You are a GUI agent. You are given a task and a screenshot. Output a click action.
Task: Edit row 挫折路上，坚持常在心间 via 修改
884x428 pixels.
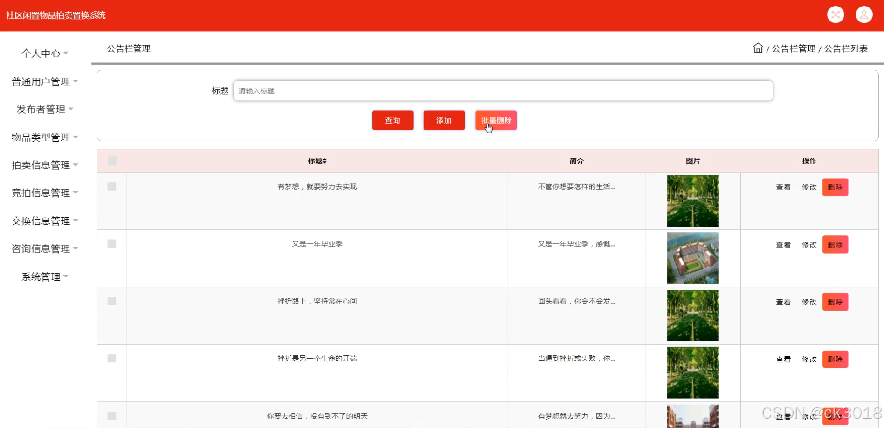[809, 302]
